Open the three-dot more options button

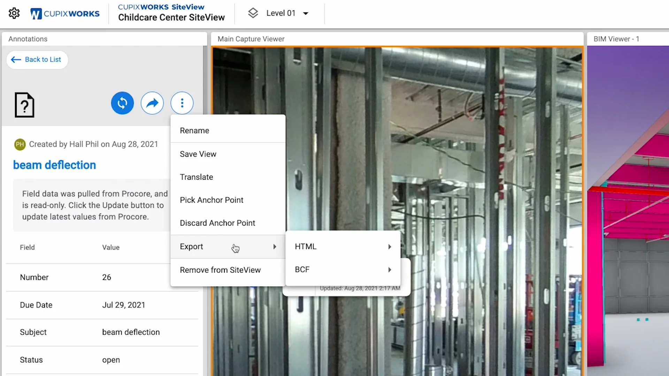point(182,103)
